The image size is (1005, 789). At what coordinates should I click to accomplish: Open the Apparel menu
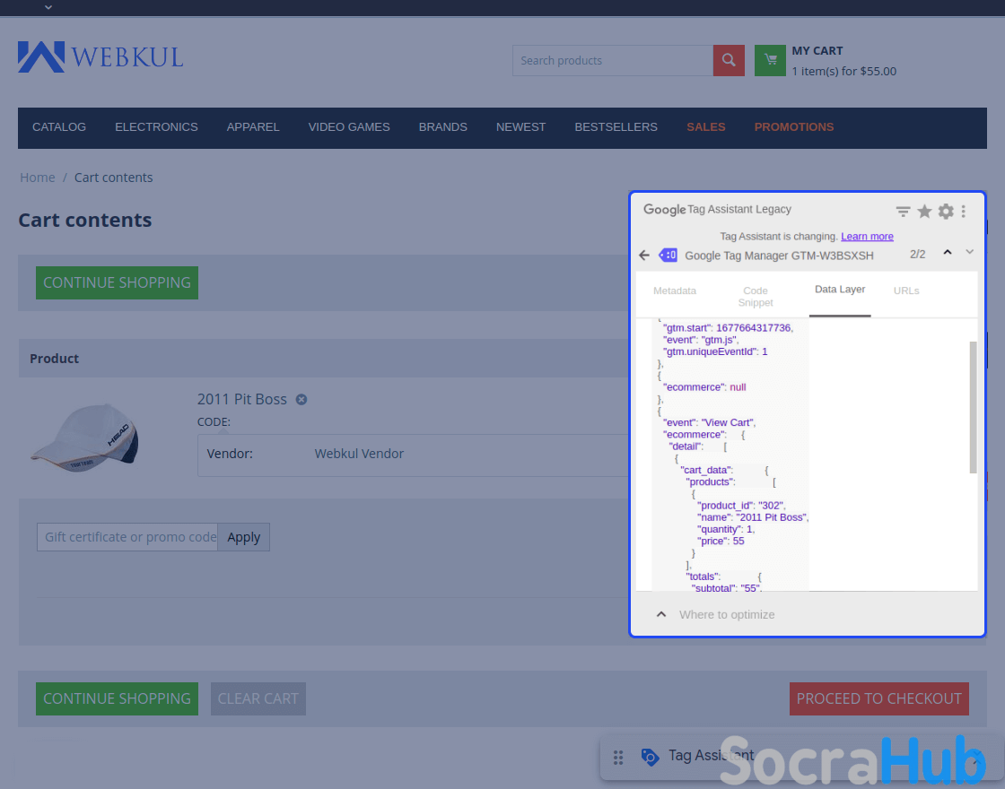pos(253,126)
